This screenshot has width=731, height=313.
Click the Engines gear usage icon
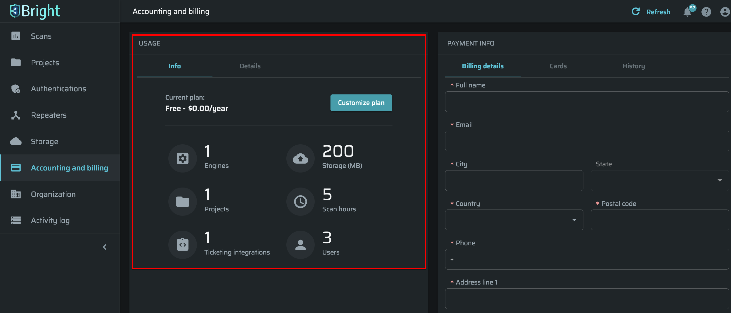[182, 158]
